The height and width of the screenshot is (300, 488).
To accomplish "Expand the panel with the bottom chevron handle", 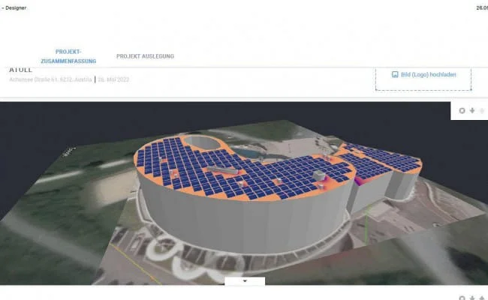I will click(244, 281).
